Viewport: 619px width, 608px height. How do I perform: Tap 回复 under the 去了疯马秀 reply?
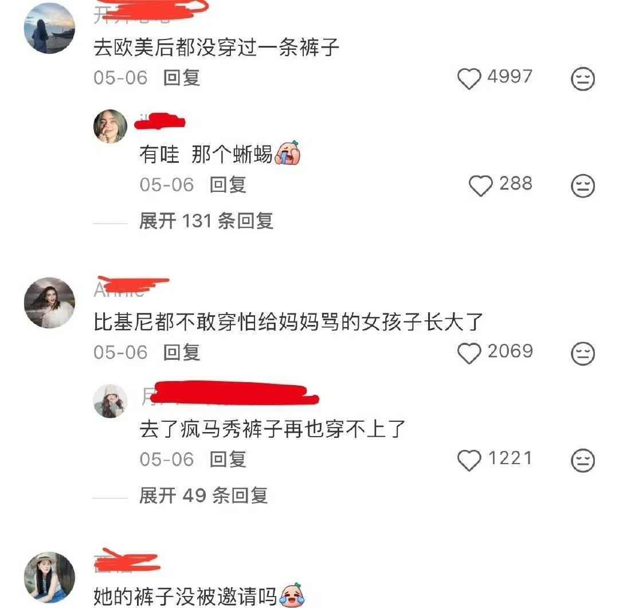[x=228, y=460]
